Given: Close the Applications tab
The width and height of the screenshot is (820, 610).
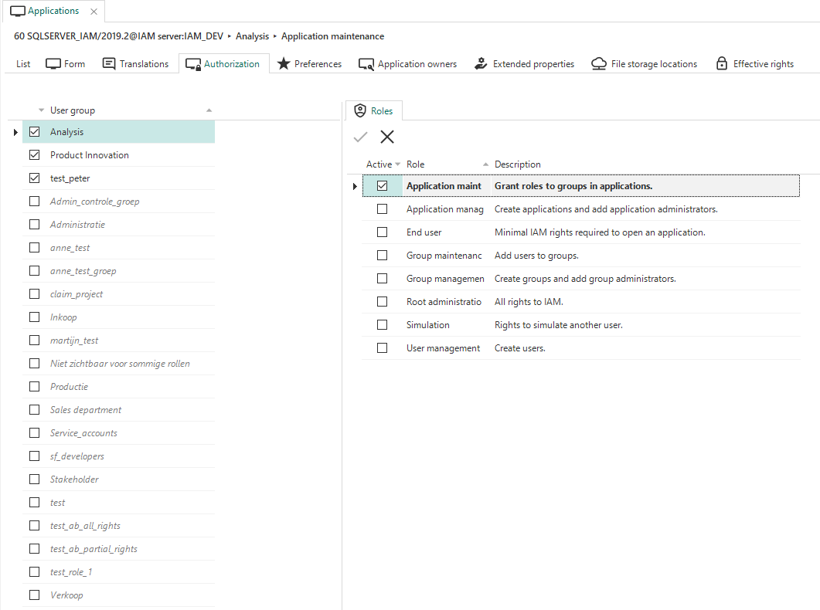Looking at the screenshot, I should [x=94, y=12].
